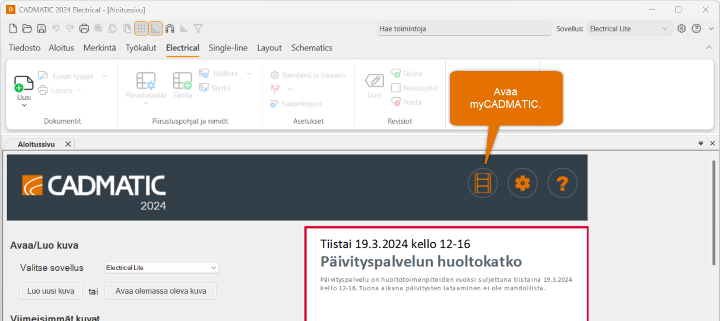
Task: Click the filter funnel icon
Action: [x=198, y=28]
